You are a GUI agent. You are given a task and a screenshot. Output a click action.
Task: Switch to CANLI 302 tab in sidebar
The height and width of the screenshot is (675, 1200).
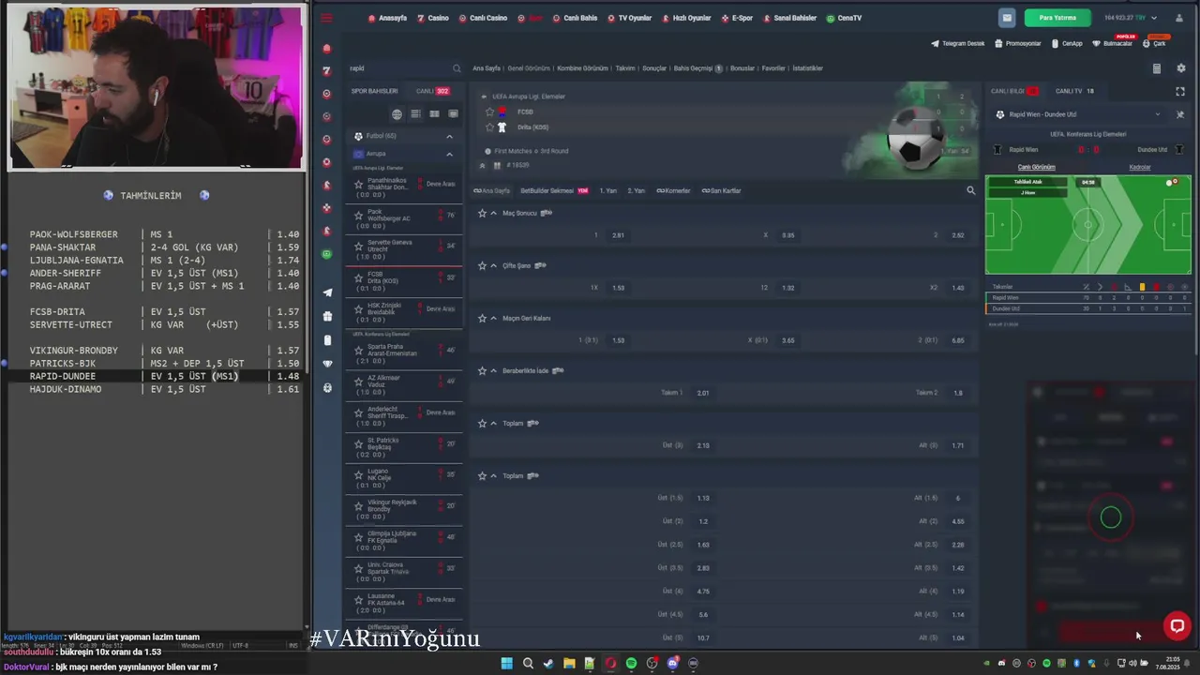(x=432, y=91)
